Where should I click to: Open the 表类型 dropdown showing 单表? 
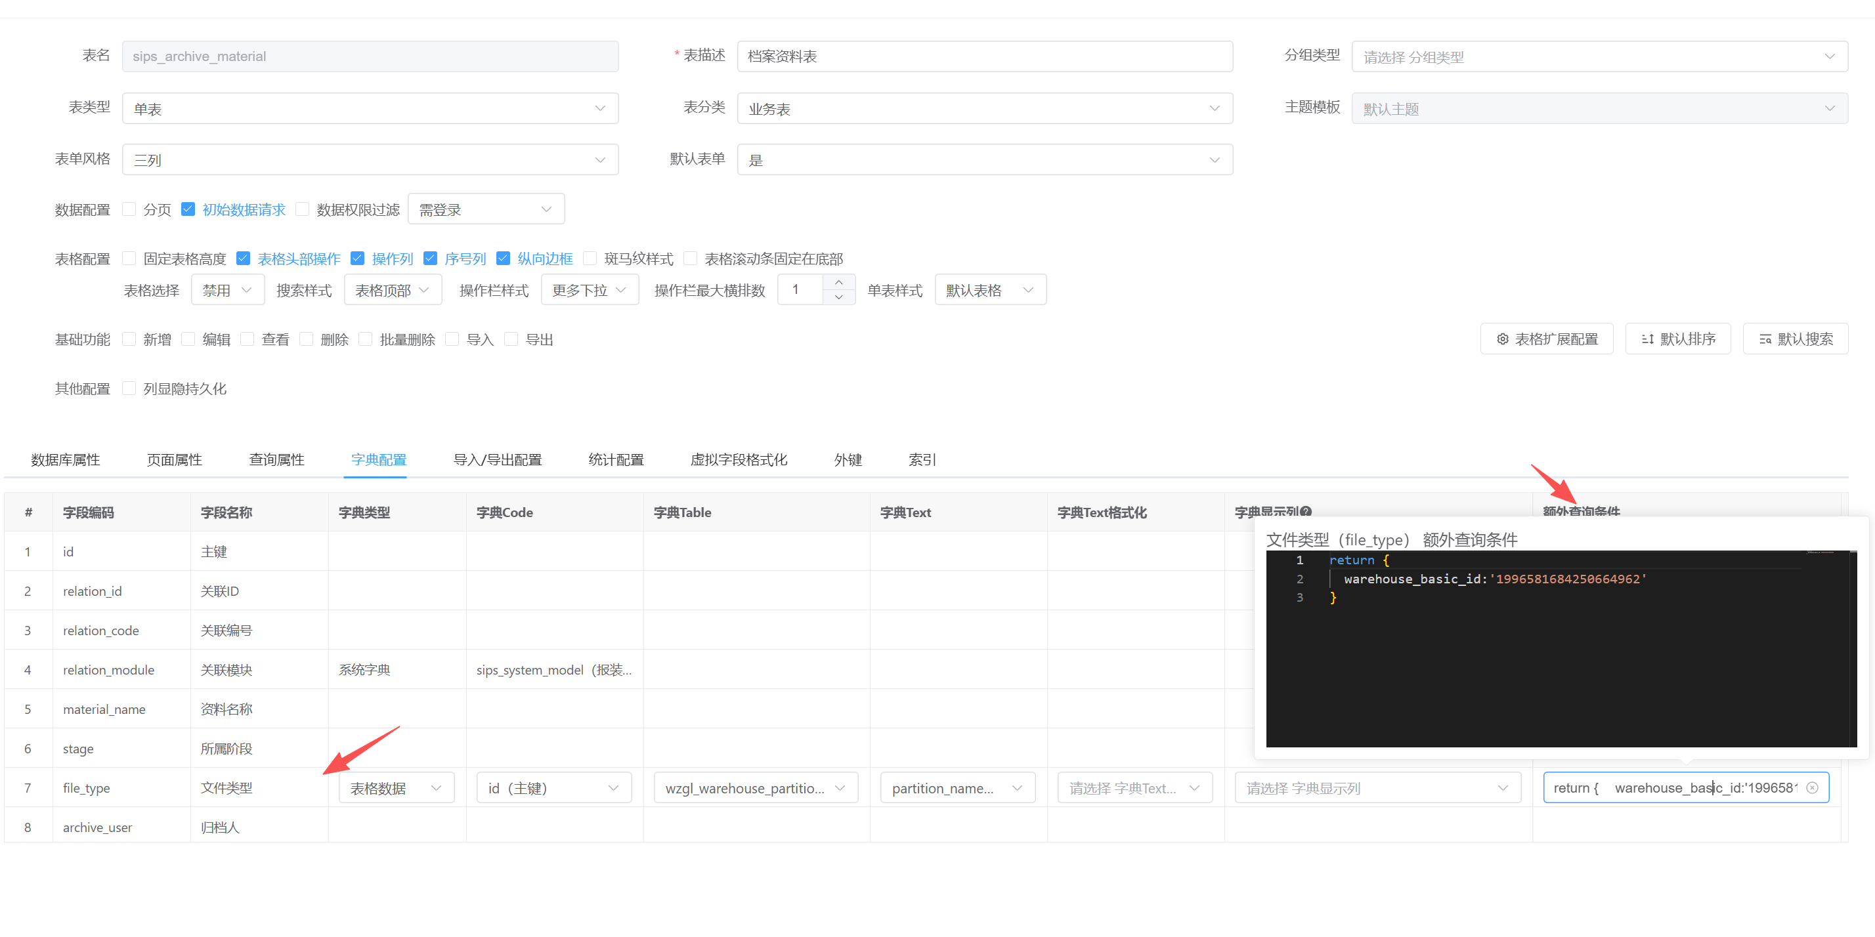click(x=370, y=108)
